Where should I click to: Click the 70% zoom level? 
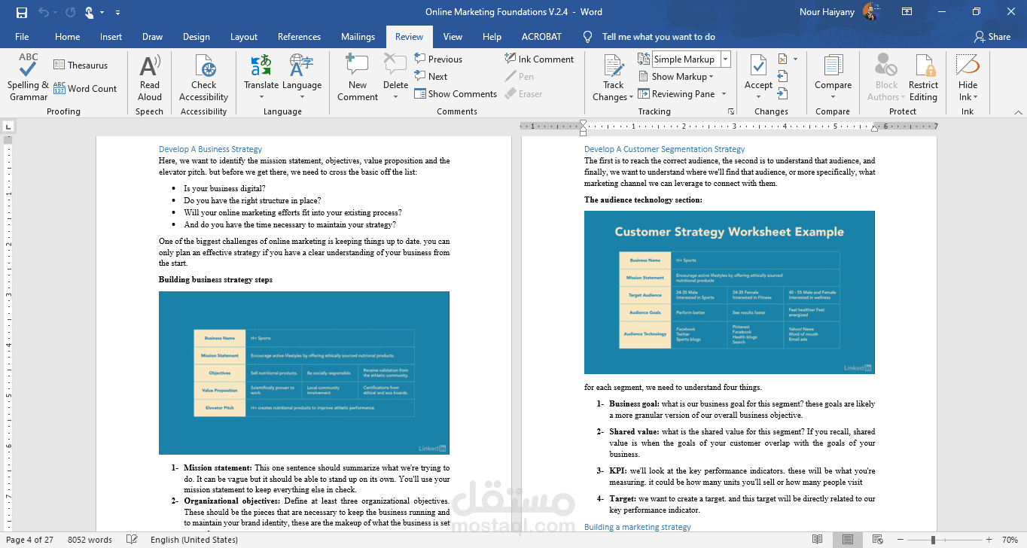click(x=1010, y=540)
